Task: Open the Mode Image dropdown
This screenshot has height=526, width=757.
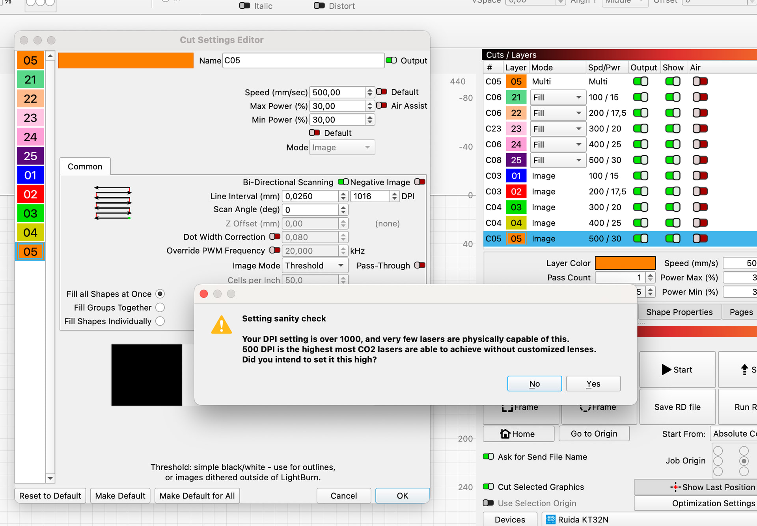Action: point(342,147)
